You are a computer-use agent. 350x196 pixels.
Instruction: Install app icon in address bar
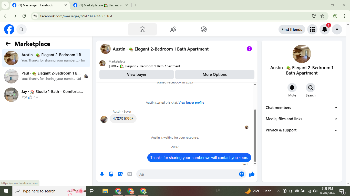[314, 16]
